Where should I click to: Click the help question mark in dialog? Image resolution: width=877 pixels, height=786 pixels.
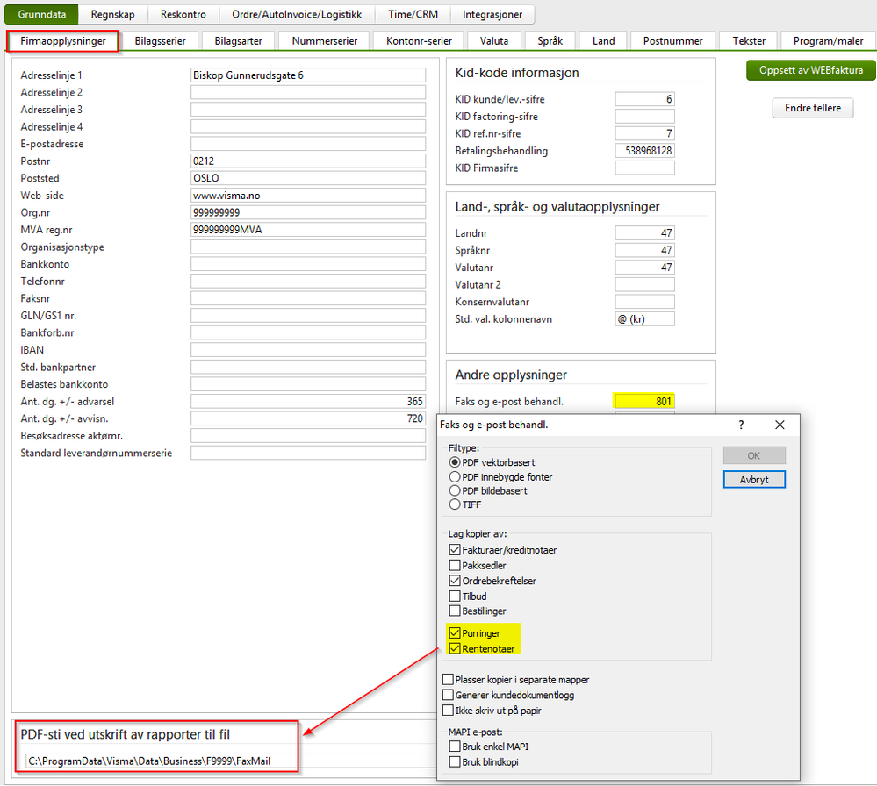pos(741,425)
